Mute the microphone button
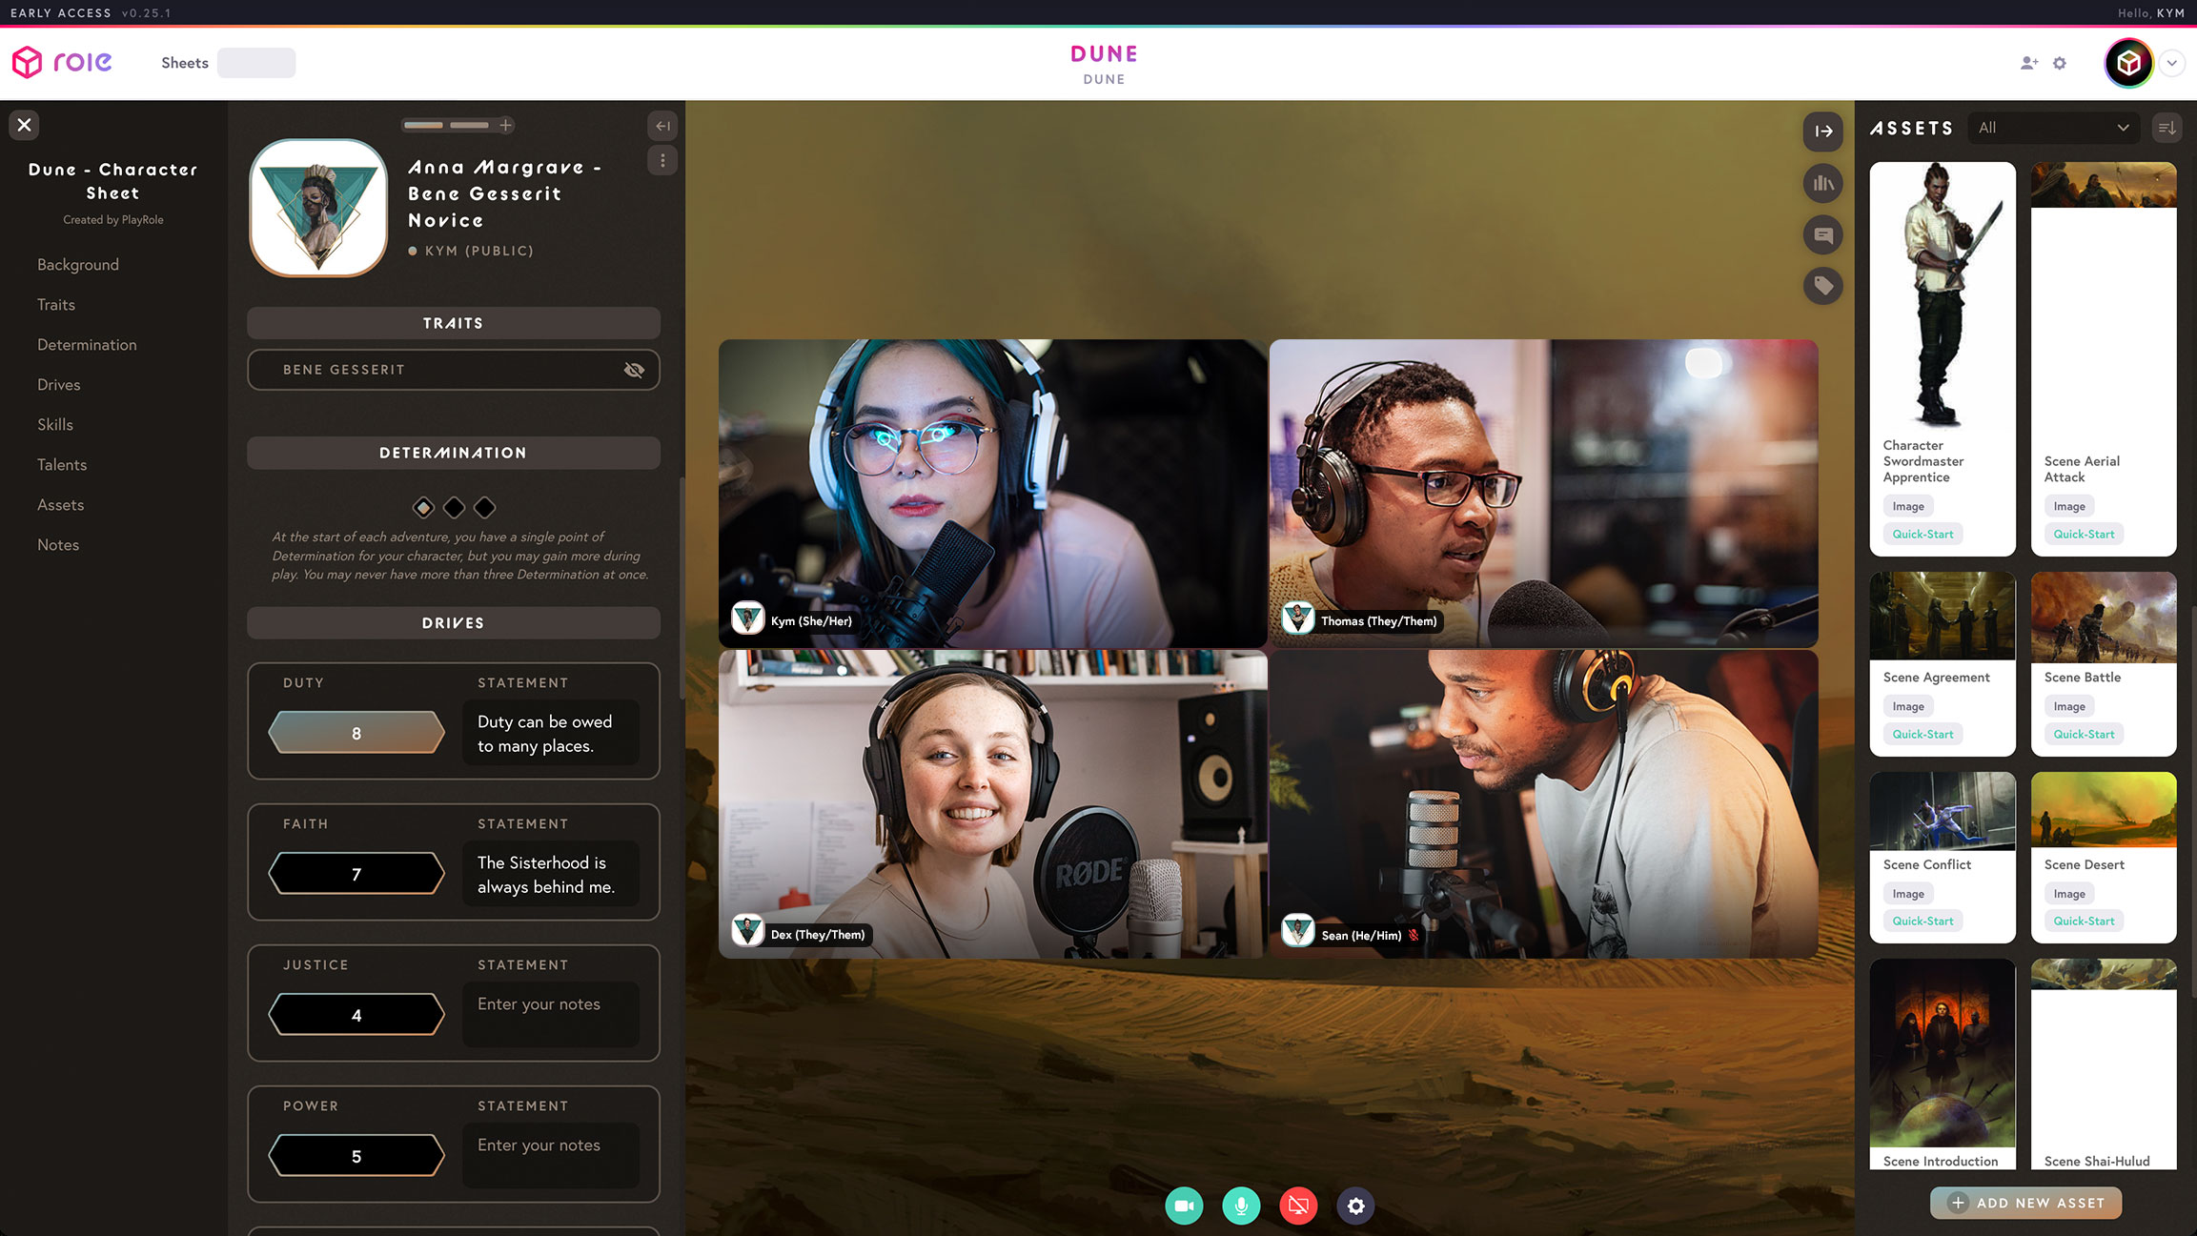2197x1236 pixels. click(1241, 1206)
